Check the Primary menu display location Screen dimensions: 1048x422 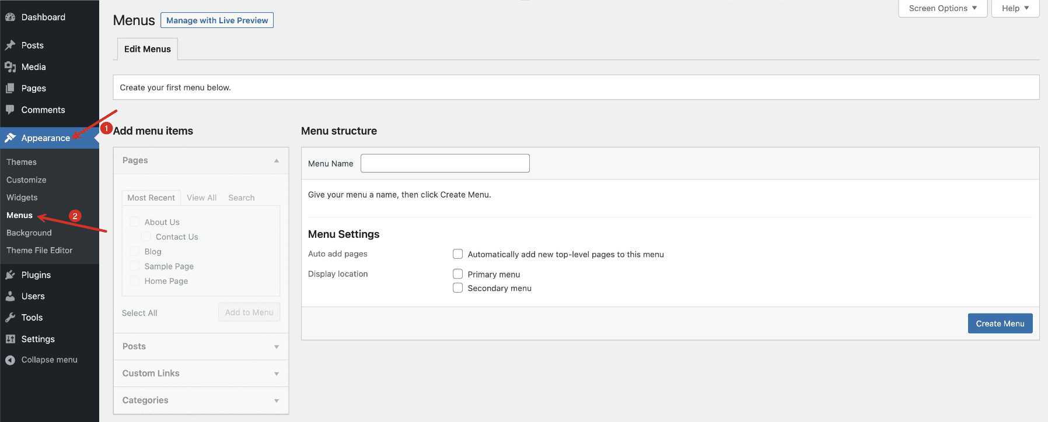pyautogui.click(x=458, y=274)
